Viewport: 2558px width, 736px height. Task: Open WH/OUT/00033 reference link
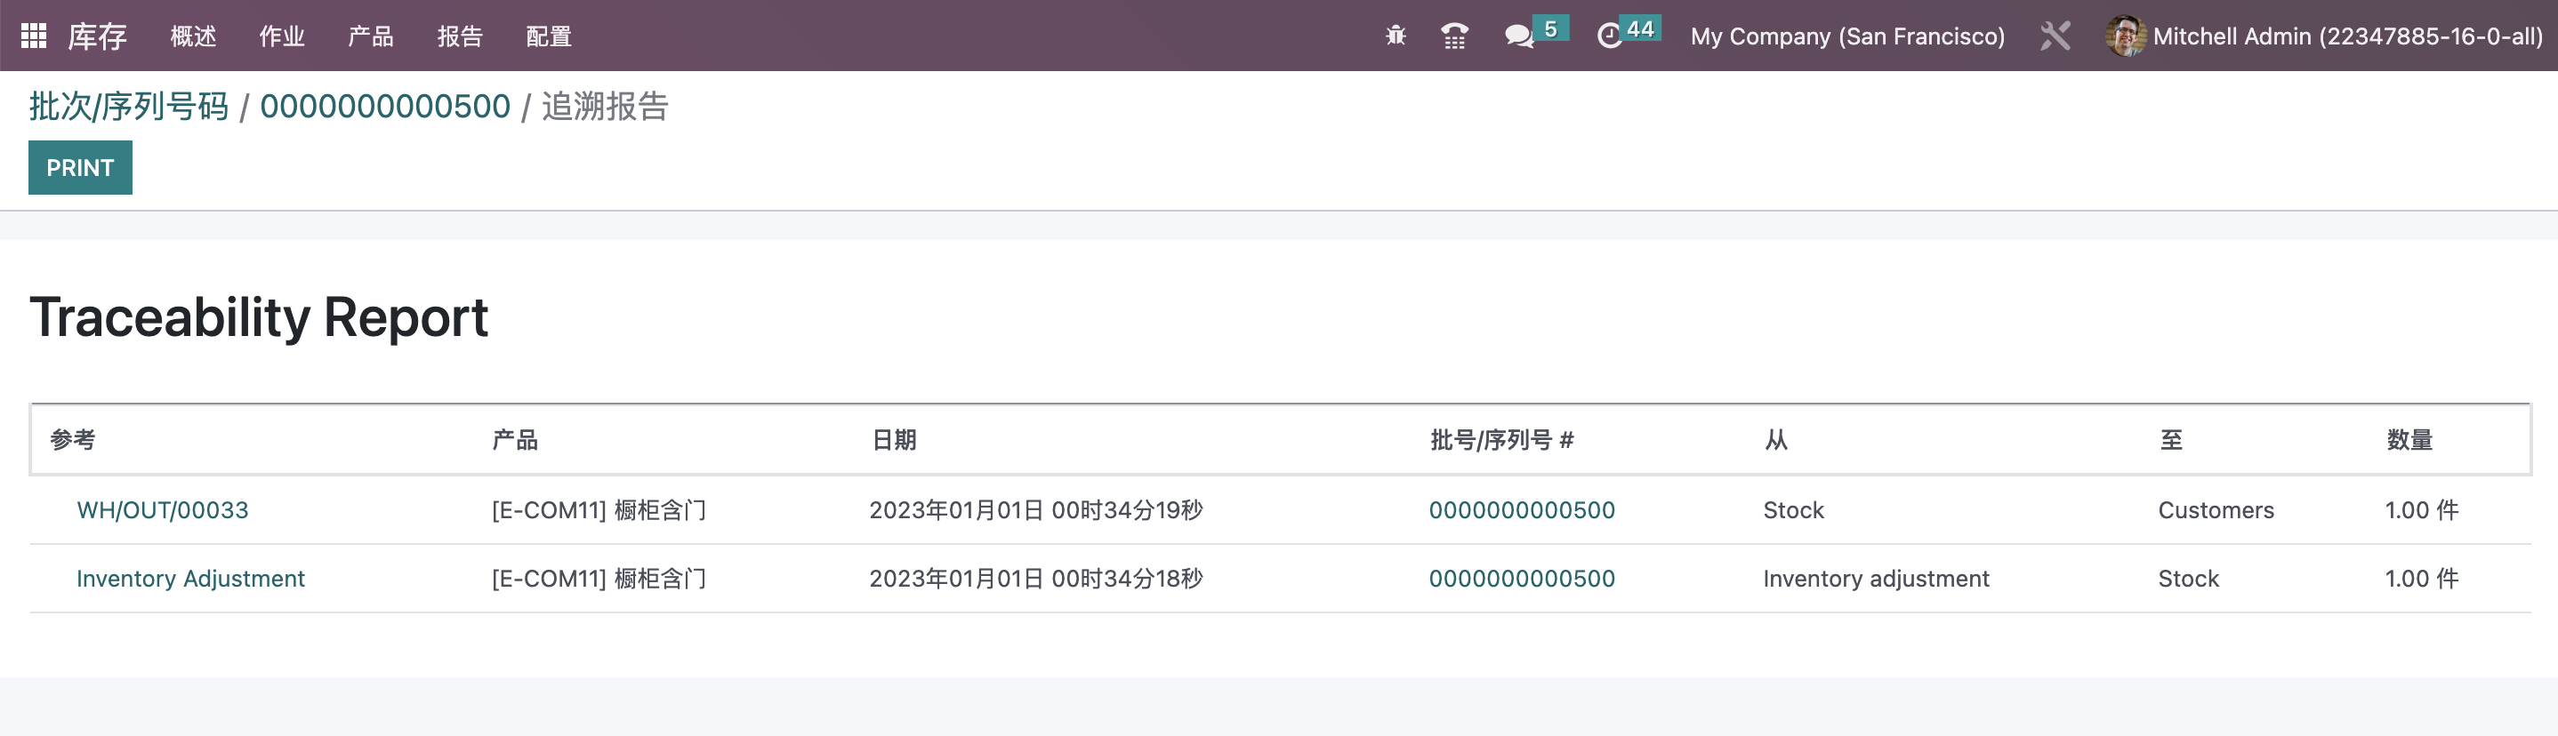tap(163, 510)
